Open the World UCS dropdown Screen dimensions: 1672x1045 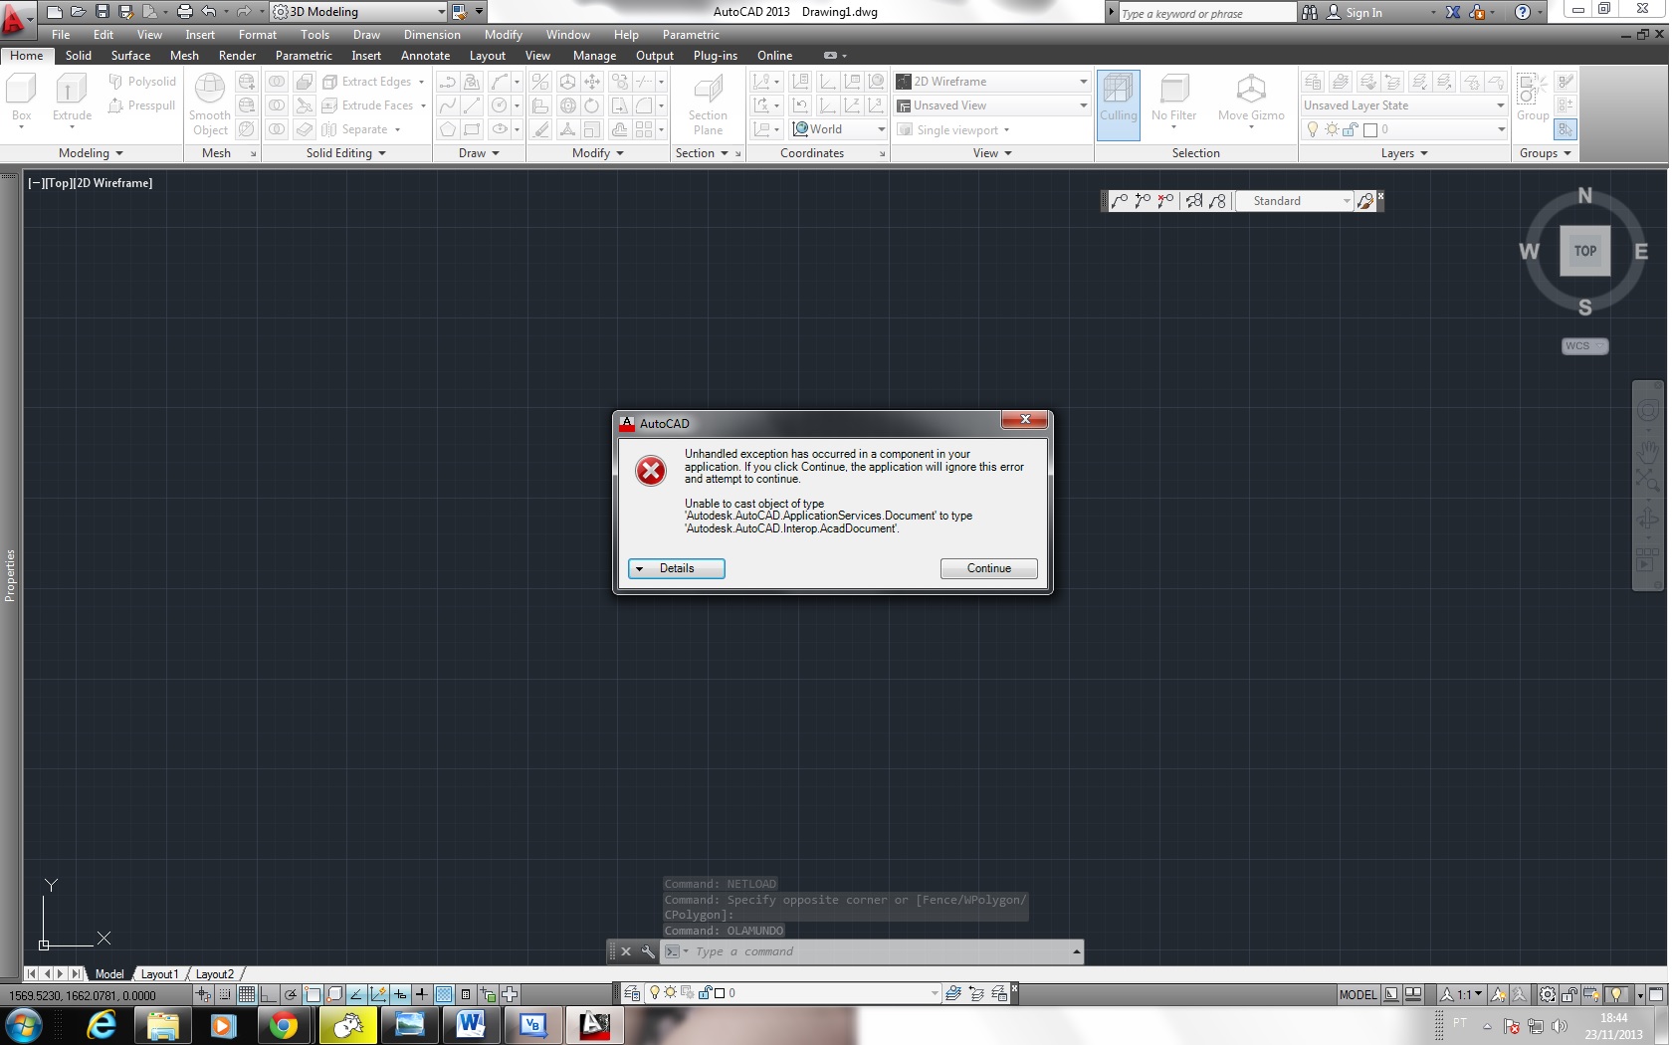(838, 129)
